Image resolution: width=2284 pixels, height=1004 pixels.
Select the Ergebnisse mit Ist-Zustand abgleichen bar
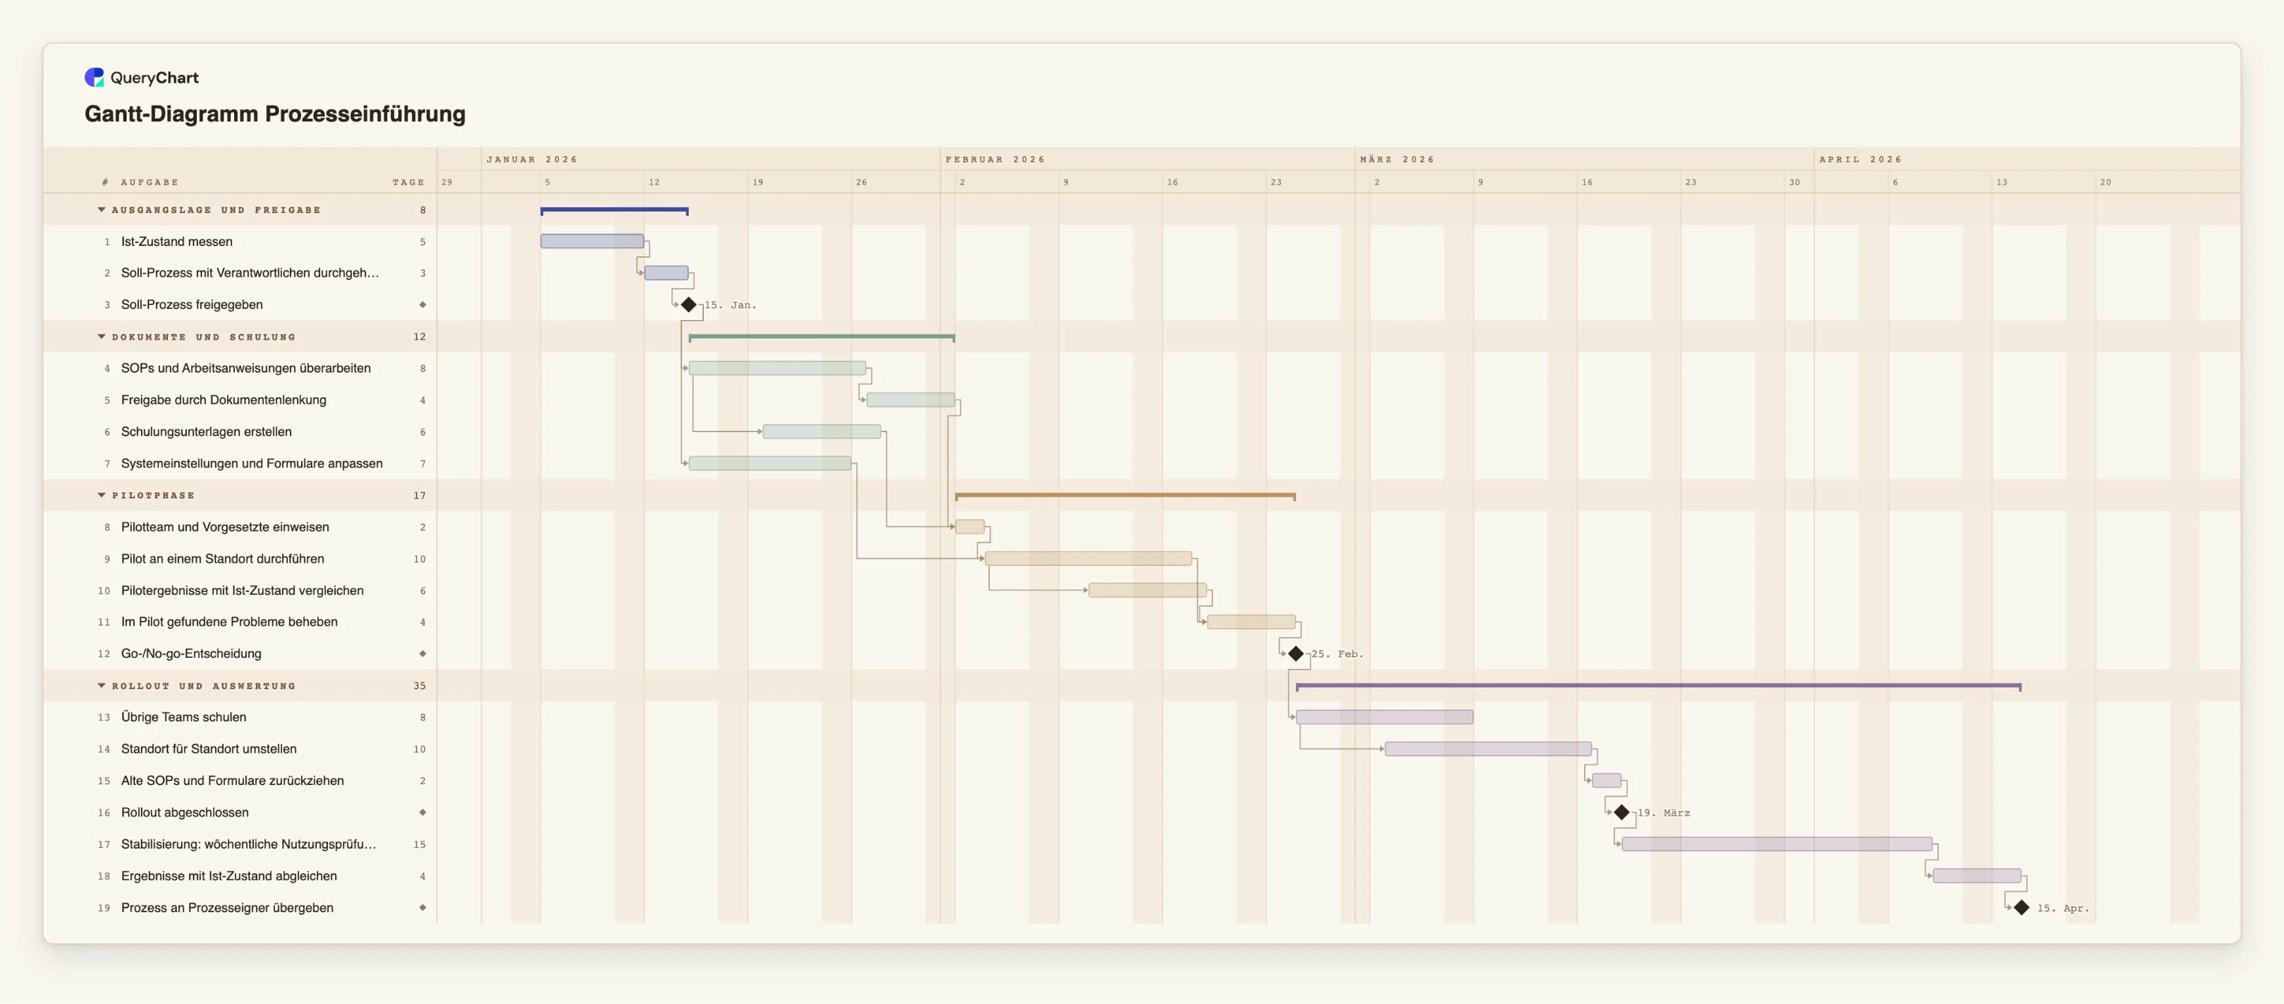point(1977,875)
